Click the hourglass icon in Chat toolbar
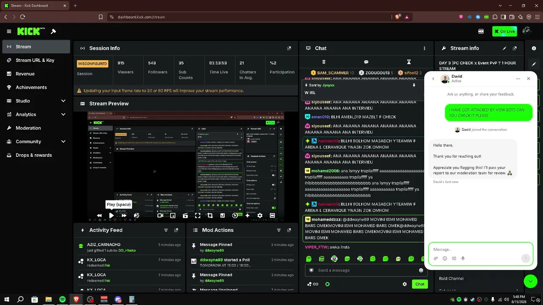The height and width of the screenshot is (305, 543). tap(409, 62)
